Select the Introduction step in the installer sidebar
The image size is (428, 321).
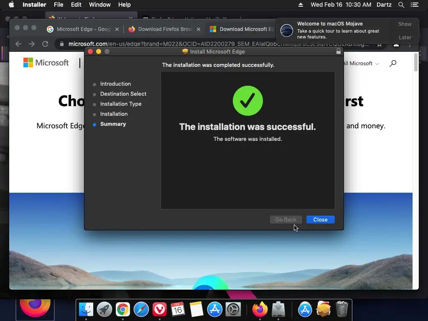click(x=115, y=84)
